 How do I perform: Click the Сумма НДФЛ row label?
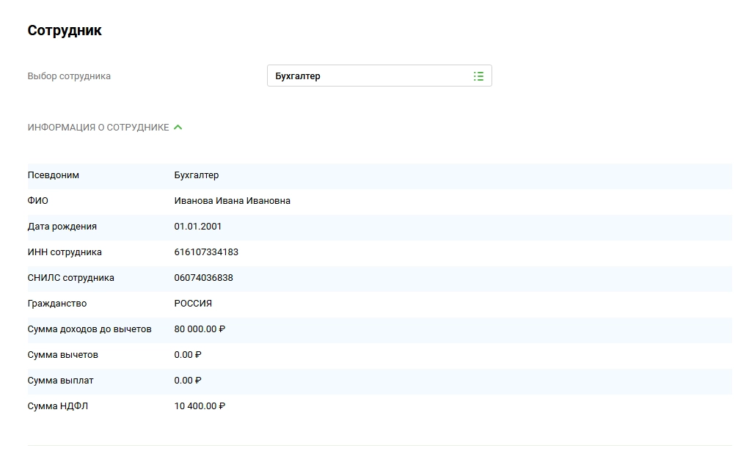pyautogui.click(x=58, y=406)
